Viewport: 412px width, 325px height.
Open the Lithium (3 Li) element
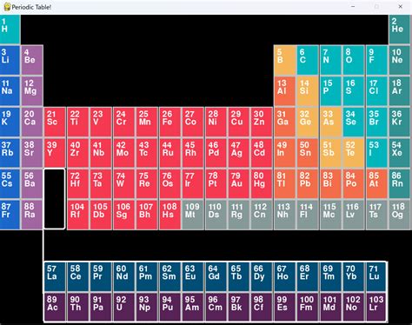[10, 60]
